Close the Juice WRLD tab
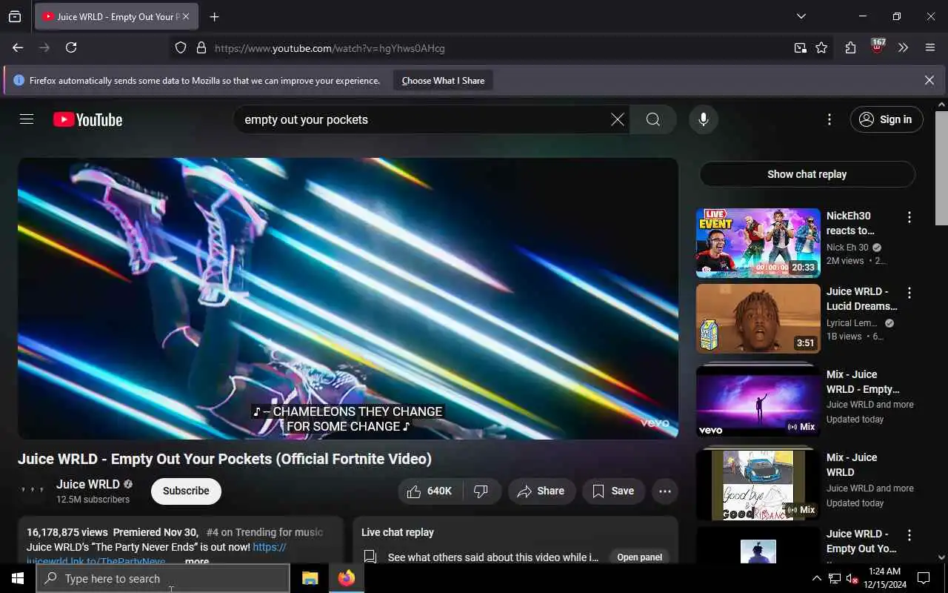Image resolution: width=948 pixels, height=593 pixels. click(186, 16)
